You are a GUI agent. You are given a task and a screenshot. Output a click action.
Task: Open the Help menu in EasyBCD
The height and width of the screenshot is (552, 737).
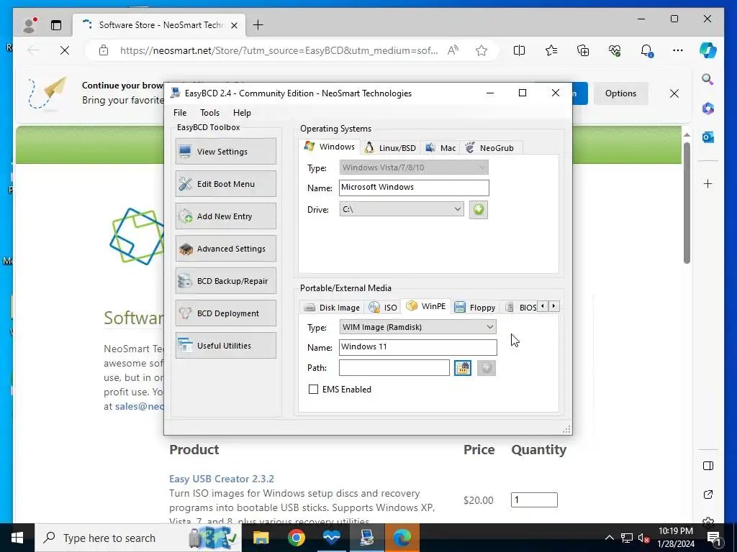point(242,113)
